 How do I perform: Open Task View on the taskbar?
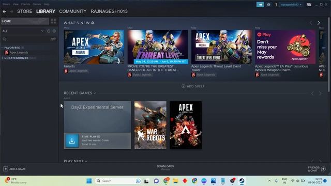click(x=146, y=181)
